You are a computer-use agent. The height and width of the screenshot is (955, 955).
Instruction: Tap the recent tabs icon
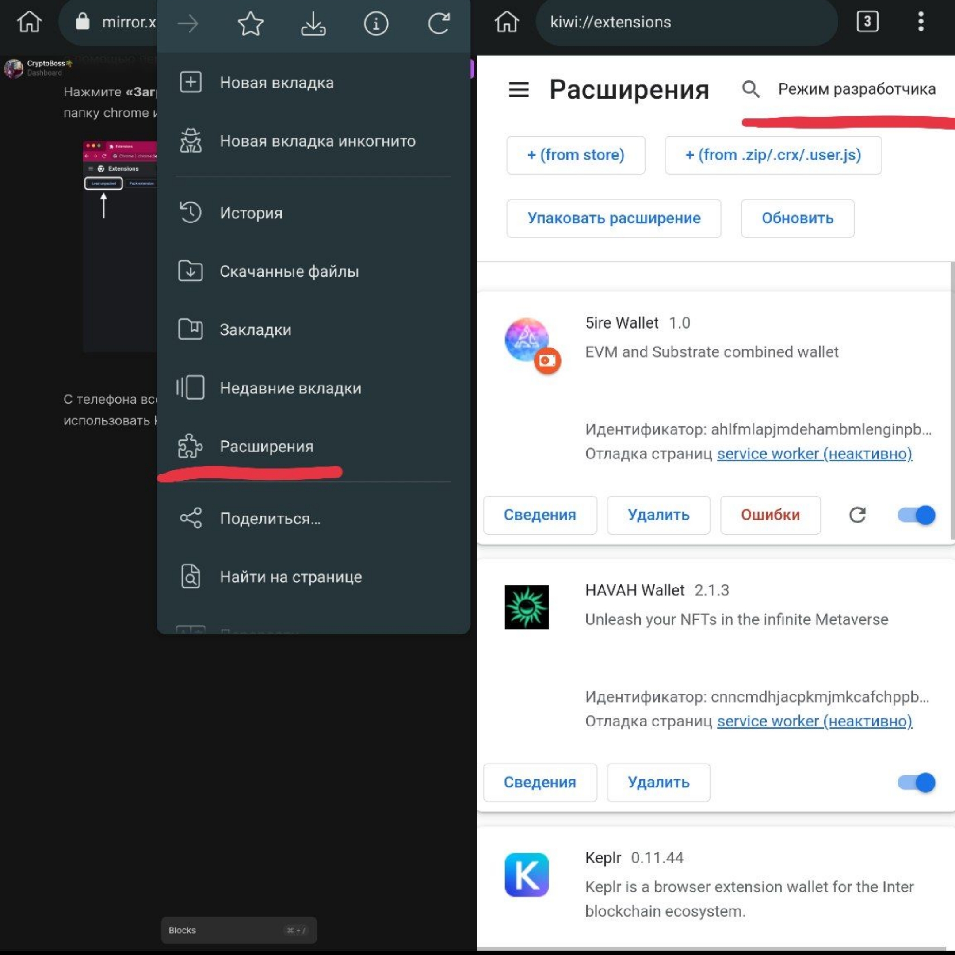coord(190,388)
